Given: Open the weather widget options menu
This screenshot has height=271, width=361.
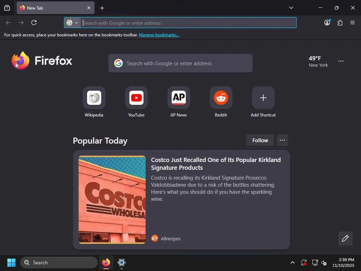Looking at the screenshot, I should click(x=341, y=61).
